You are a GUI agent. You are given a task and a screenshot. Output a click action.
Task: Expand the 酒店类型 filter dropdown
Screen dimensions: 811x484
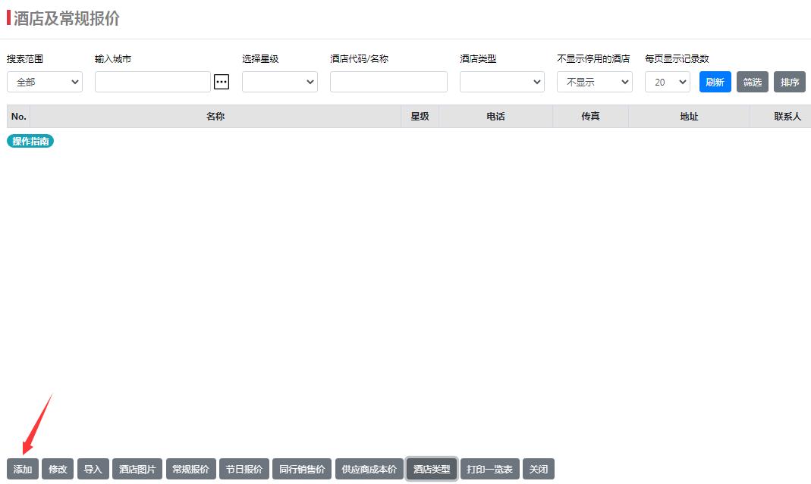coord(501,82)
